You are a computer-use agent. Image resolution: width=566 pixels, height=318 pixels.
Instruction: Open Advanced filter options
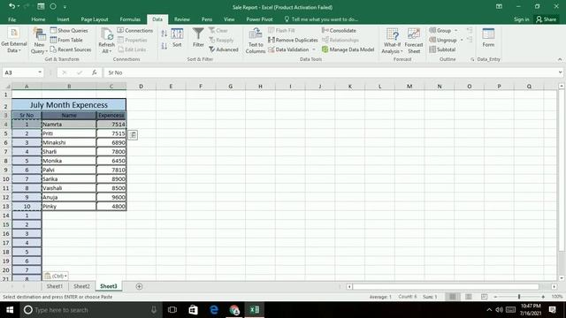(224, 49)
